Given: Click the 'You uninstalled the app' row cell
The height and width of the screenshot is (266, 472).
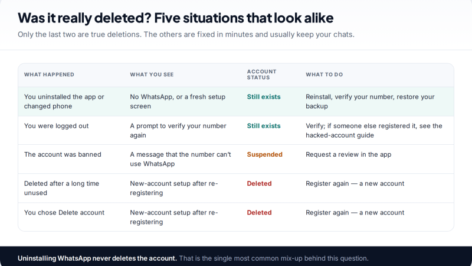Looking at the screenshot, I should [x=64, y=101].
